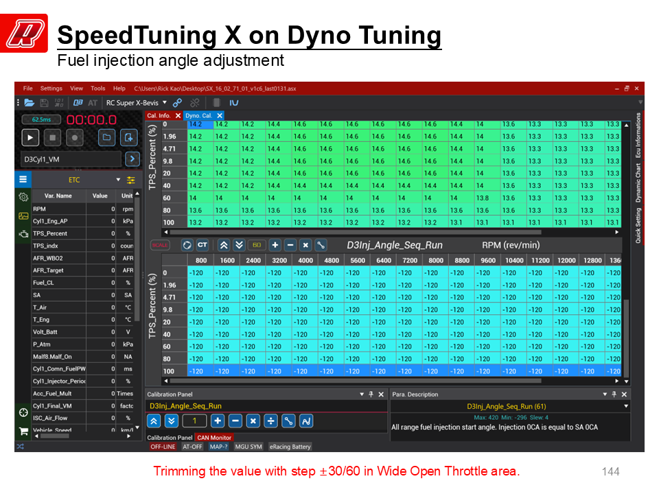Image resolution: width=659 pixels, height=494 pixels.
Task: Click the IU toolbar icon
Action: pos(233,102)
